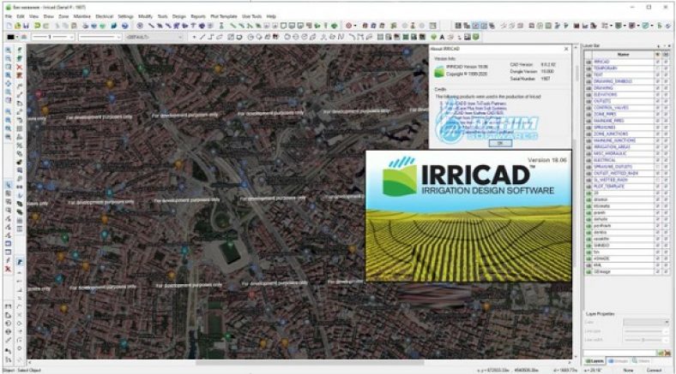Click the layer name input field
The height and width of the screenshot is (374, 676).
point(620,353)
